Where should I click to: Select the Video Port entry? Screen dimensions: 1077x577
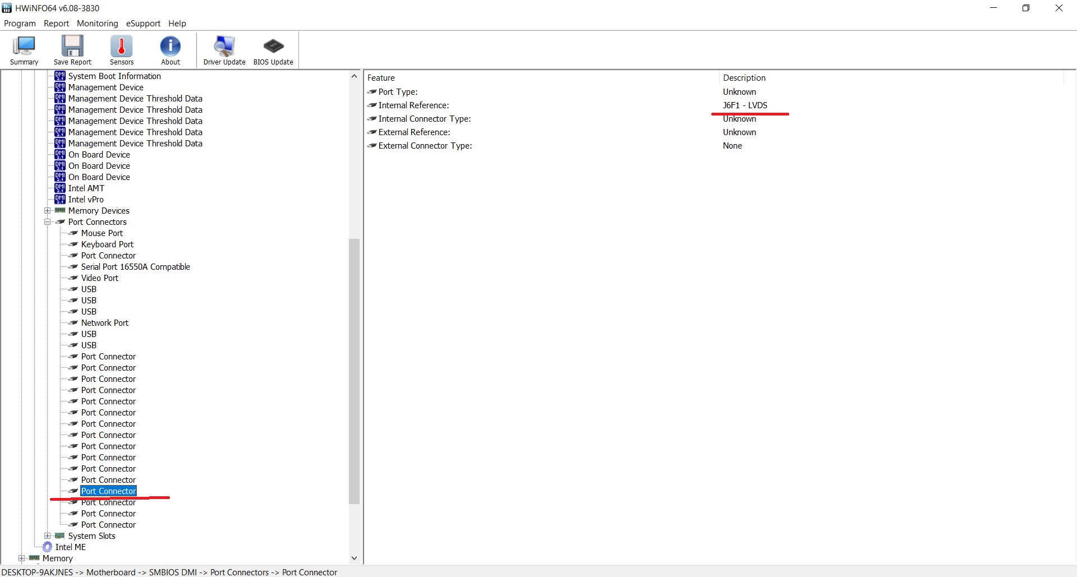[x=100, y=278]
